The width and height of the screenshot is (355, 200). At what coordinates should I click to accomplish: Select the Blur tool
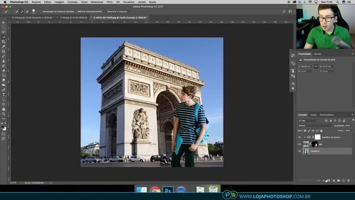3,80
